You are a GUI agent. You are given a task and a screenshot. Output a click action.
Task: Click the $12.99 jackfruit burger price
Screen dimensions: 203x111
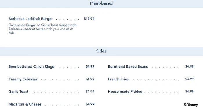89,19
